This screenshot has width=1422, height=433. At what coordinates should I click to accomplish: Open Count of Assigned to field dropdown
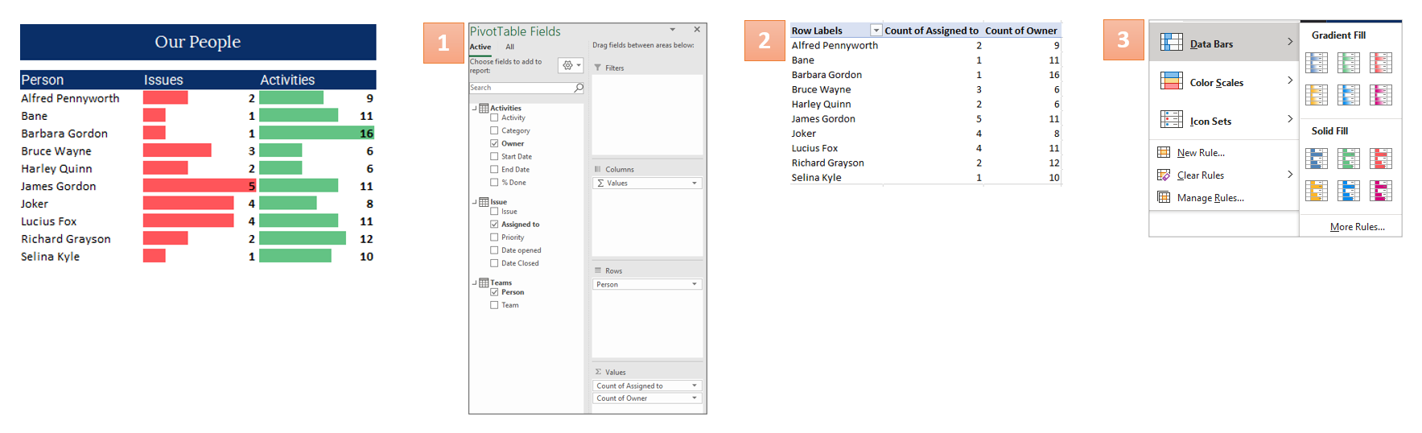click(x=695, y=386)
